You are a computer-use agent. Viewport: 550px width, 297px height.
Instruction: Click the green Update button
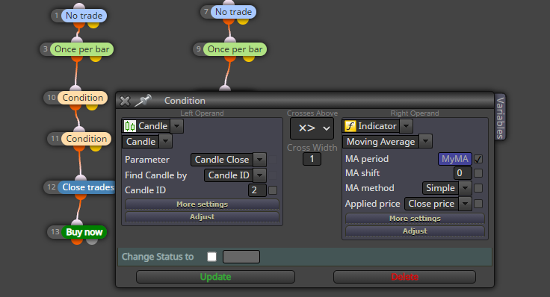215,277
